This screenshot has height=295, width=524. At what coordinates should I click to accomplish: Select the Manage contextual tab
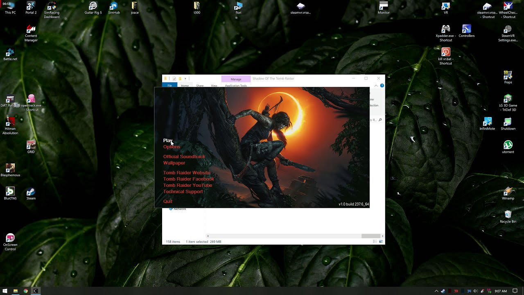click(x=236, y=79)
